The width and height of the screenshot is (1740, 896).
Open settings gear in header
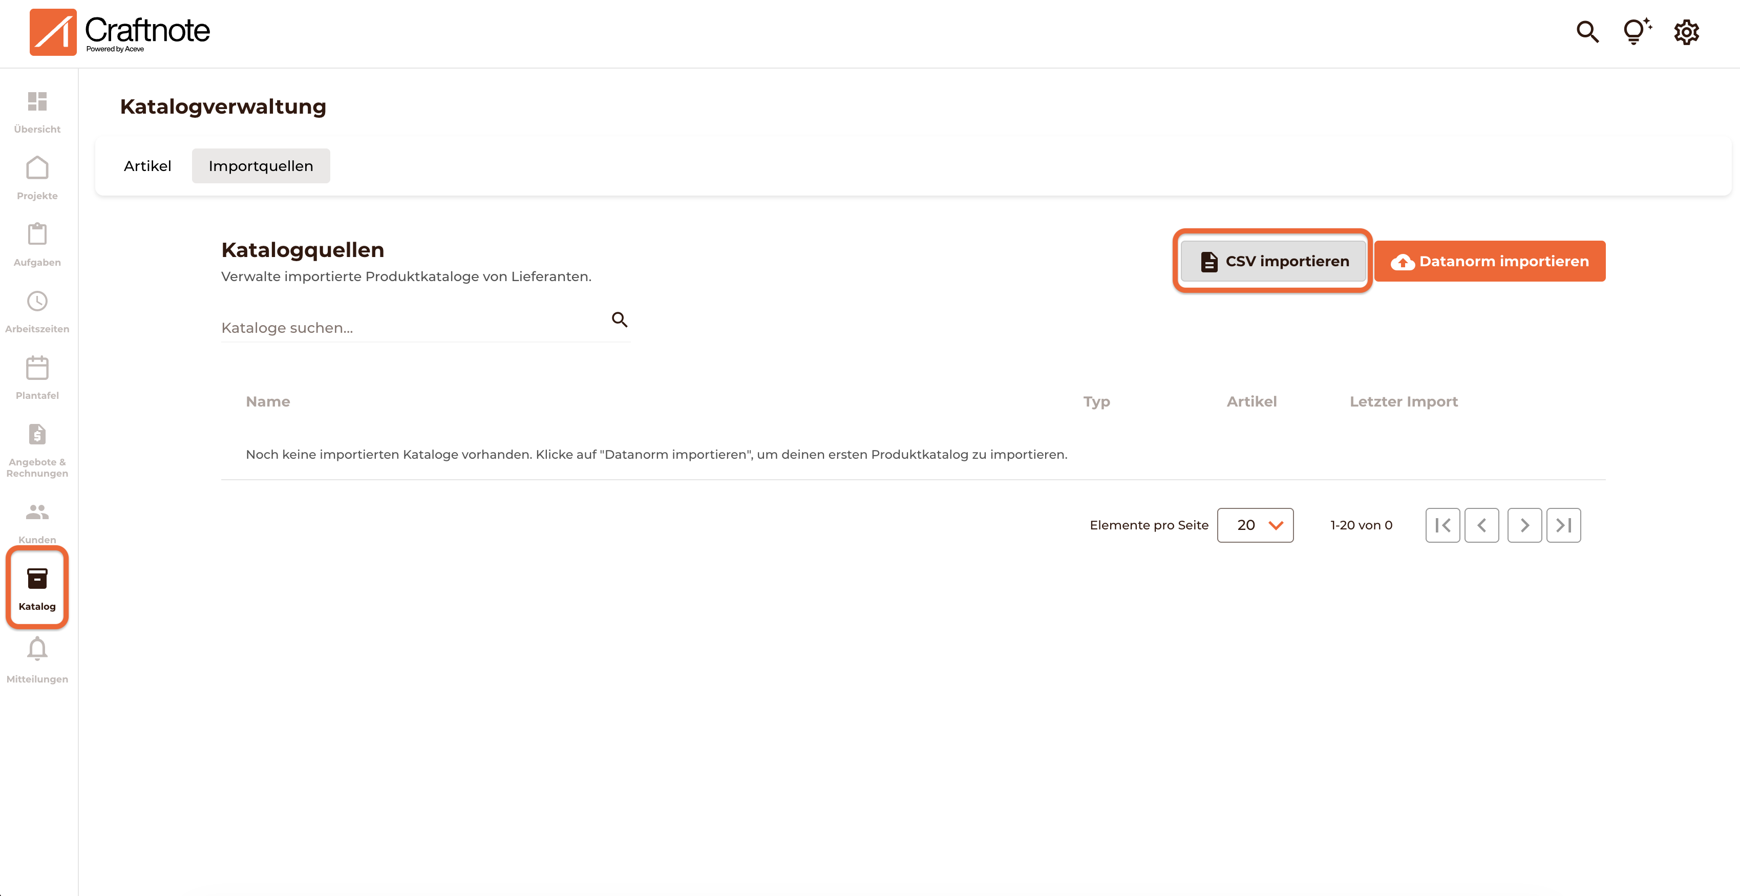coord(1686,32)
